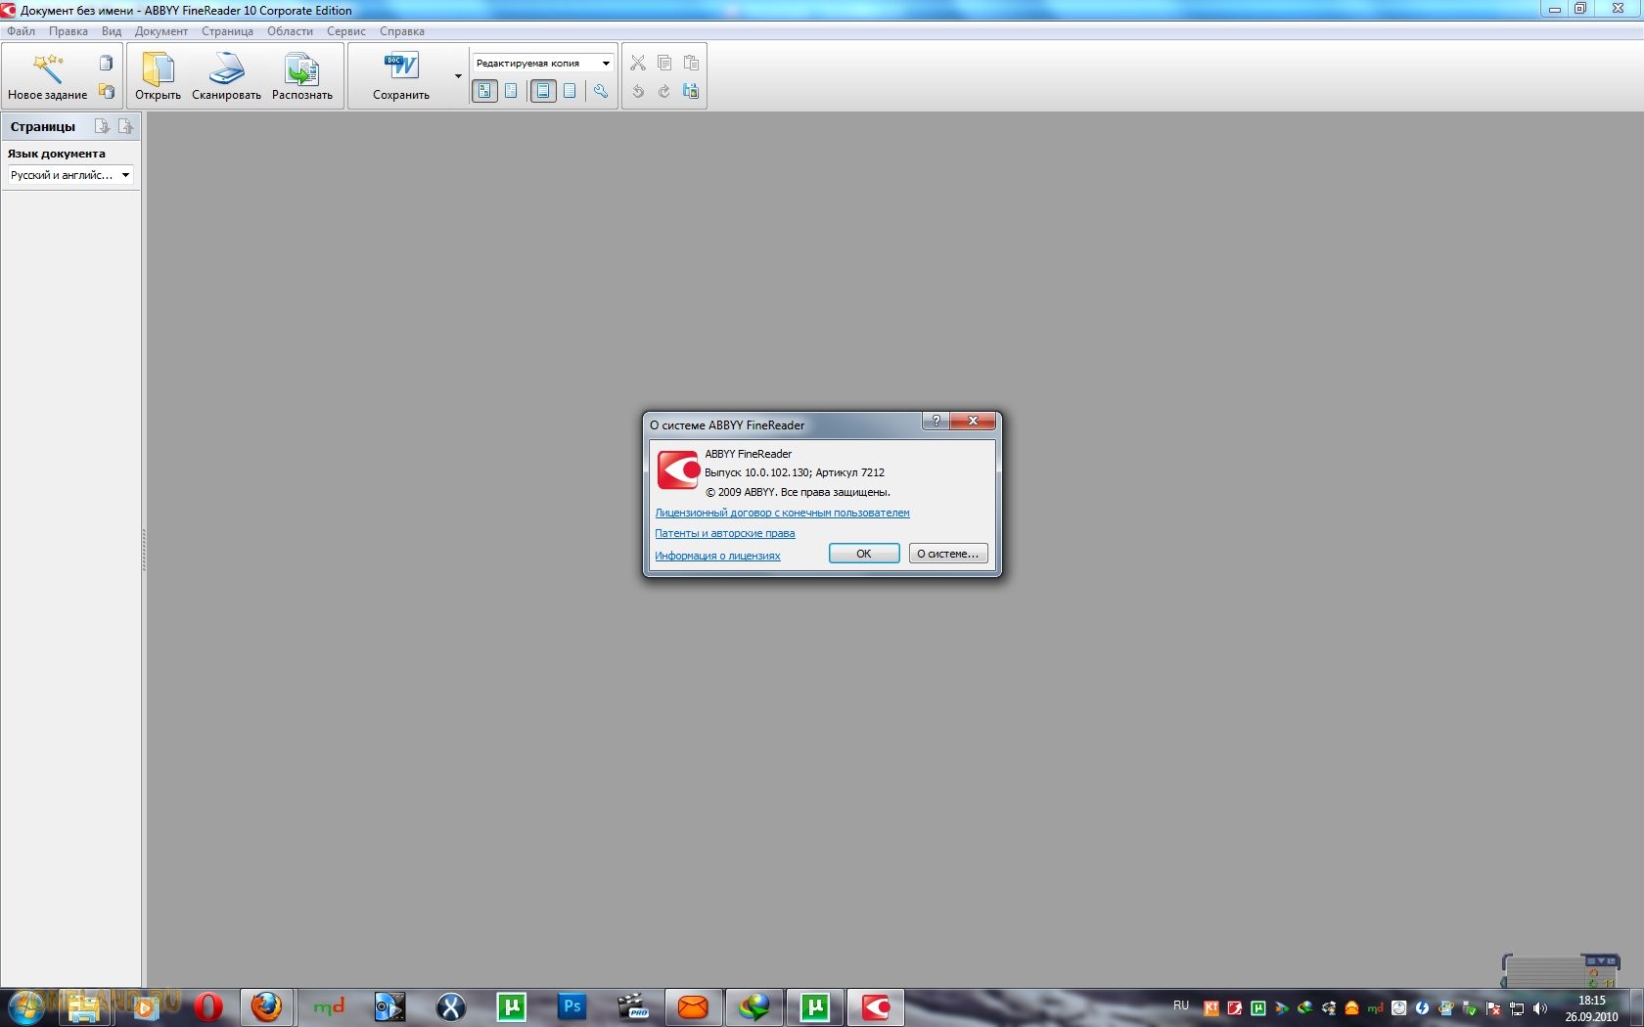Open the Лицензионный договор с конечным пользователем link
Viewport: 1644px width, 1027px height.
pos(782,513)
